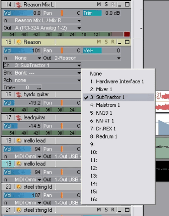Mute track 14 Reason Mix L
The height and width of the screenshot is (216, 169).
click(x=99, y=5)
